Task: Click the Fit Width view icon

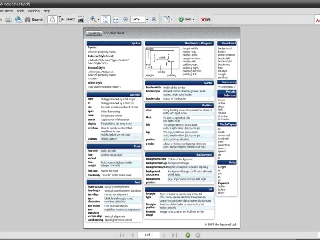Action: [x=116, y=19]
